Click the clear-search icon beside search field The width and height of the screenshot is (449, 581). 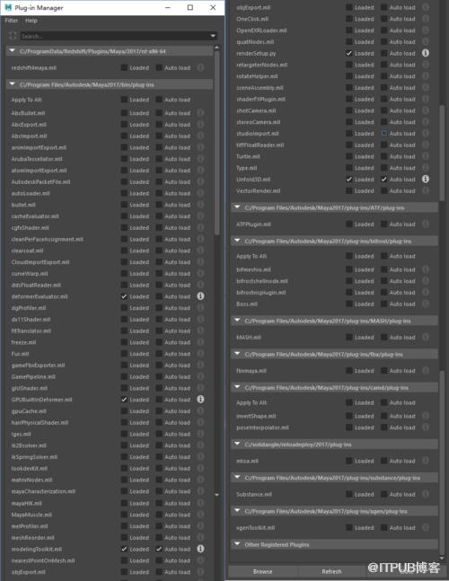pyautogui.click(x=13, y=36)
